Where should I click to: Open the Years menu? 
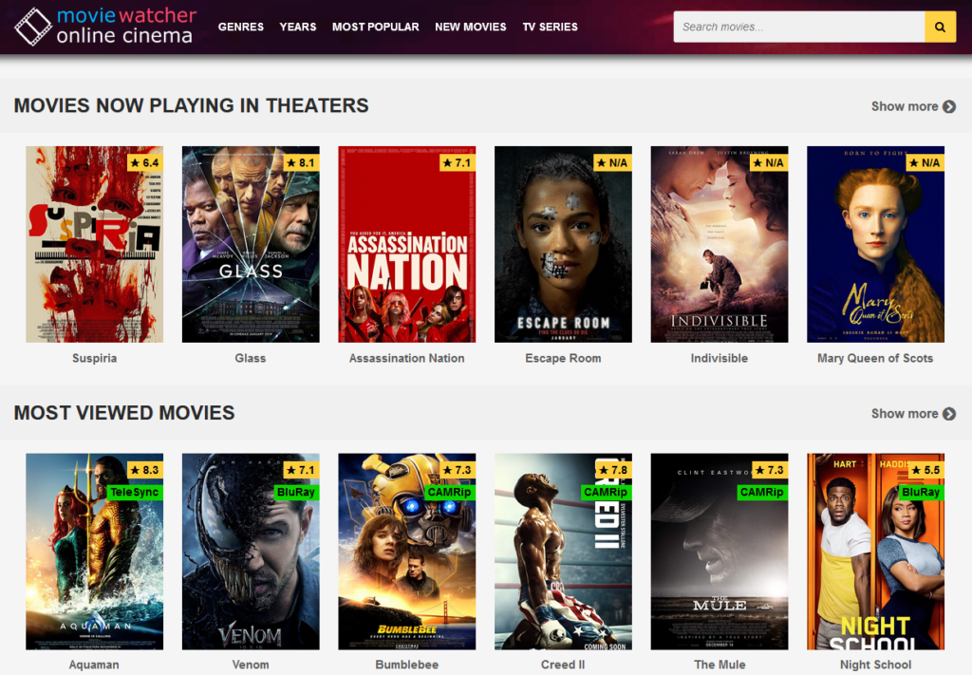pos(297,27)
